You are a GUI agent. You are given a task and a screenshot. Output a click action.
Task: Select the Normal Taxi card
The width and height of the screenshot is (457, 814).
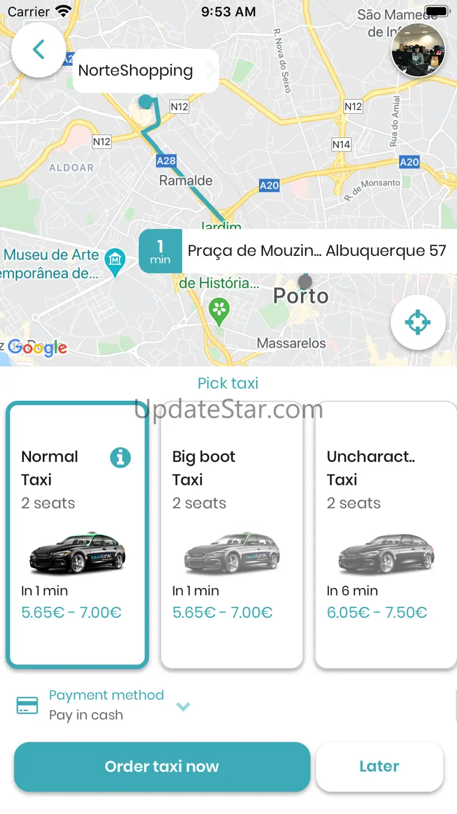(76, 534)
